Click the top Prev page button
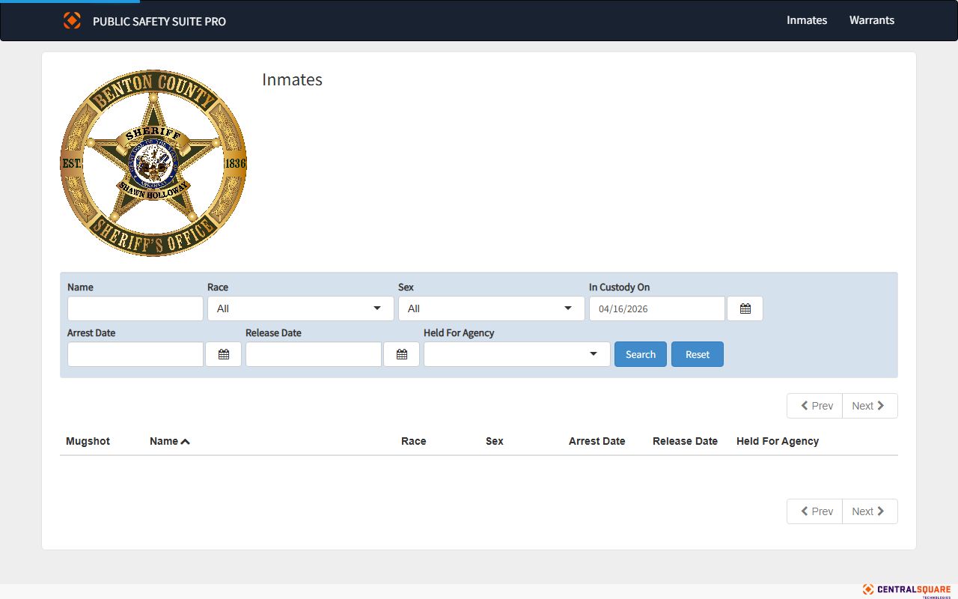The height and width of the screenshot is (599, 958). 815,406
